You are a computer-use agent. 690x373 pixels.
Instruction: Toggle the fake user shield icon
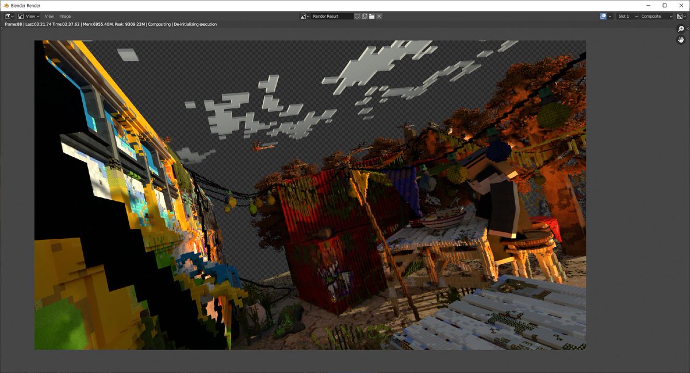coord(357,16)
